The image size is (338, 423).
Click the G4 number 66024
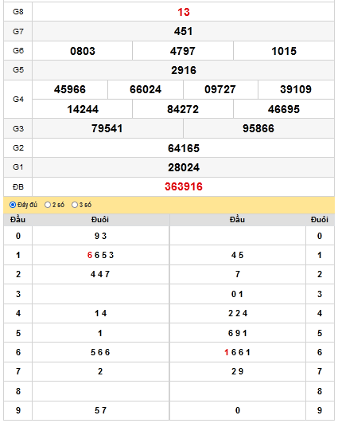click(x=146, y=89)
